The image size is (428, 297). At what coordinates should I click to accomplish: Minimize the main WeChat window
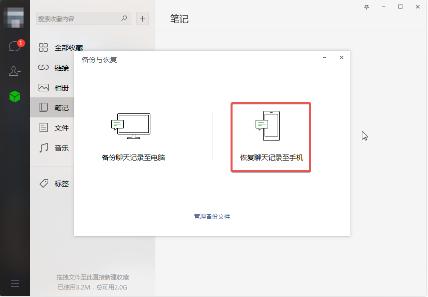383,7
